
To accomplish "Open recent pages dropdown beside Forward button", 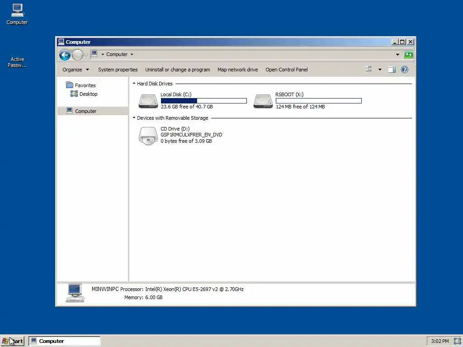I will point(86,55).
